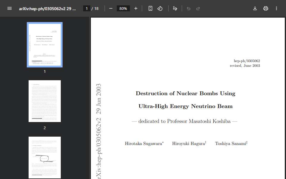Click the page label 1 under thumbnail
The width and height of the screenshot is (286, 179).
[x=45, y=72]
